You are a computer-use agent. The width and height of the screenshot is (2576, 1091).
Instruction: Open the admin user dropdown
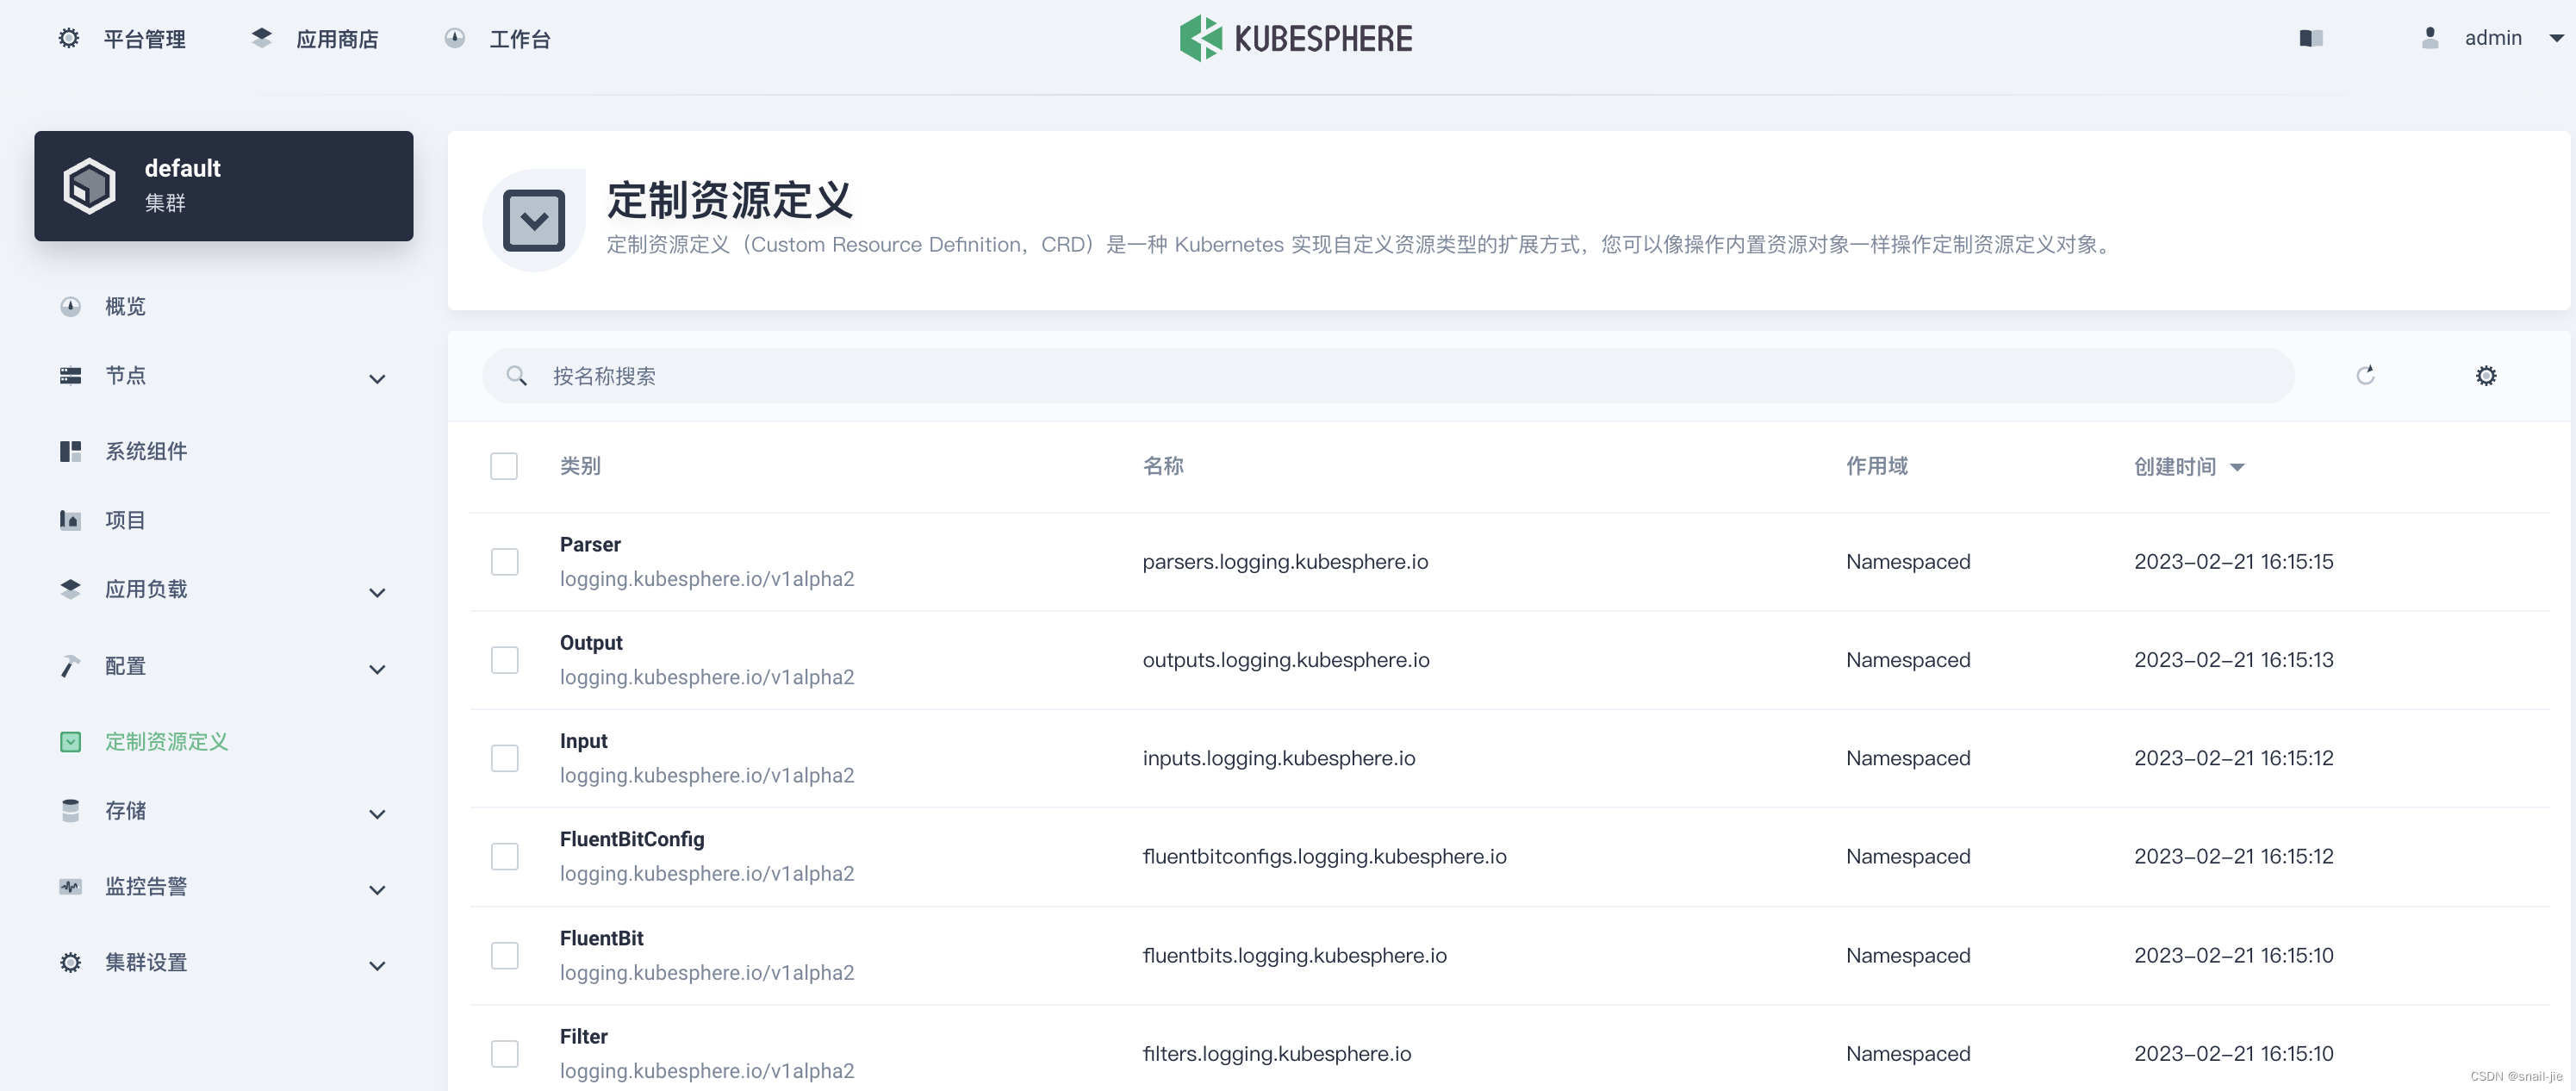[2556, 38]
